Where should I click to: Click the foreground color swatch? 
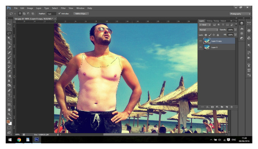tap(8, 121)
